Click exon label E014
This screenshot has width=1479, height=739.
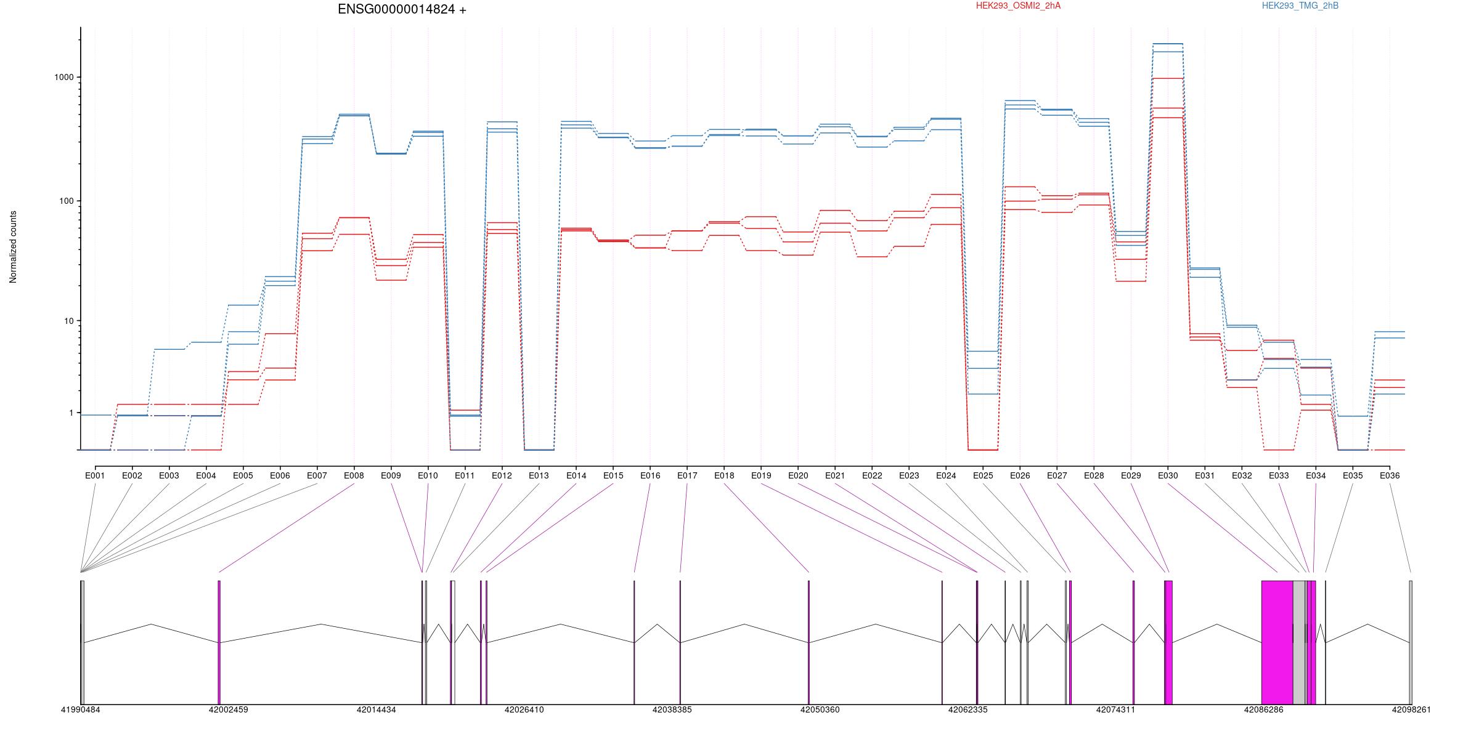pyautogui.click(x=576, y=475)
